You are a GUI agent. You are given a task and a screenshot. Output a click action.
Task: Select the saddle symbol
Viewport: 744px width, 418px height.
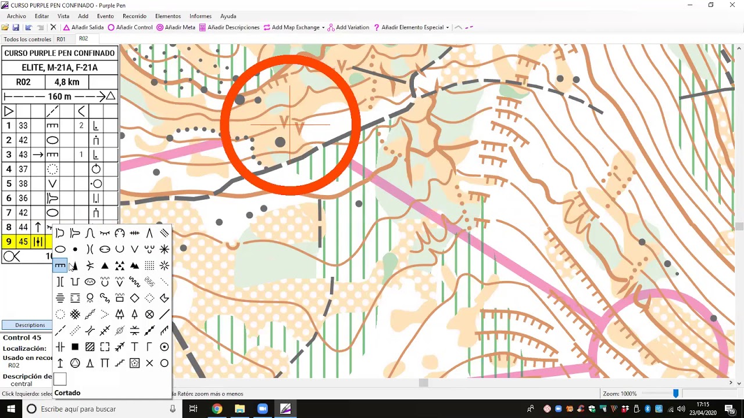pos(90,249)
